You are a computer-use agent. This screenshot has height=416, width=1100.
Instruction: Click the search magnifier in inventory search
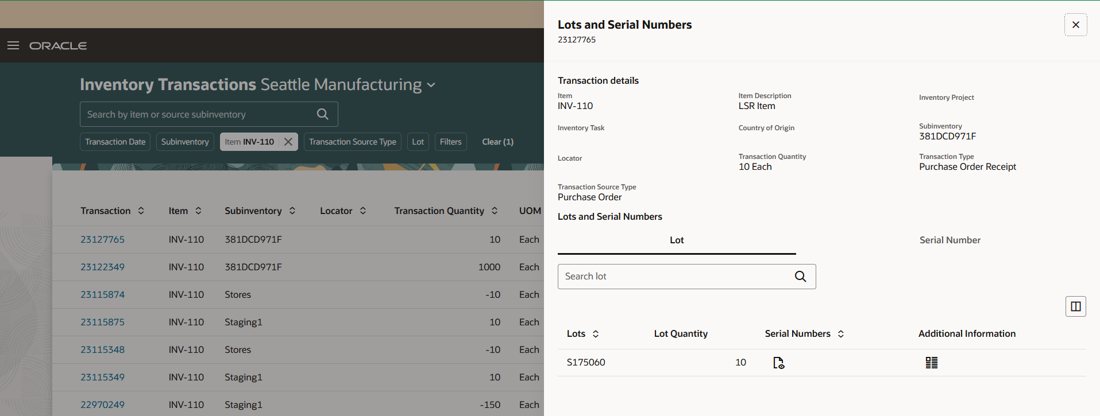[x=323, y=114]
